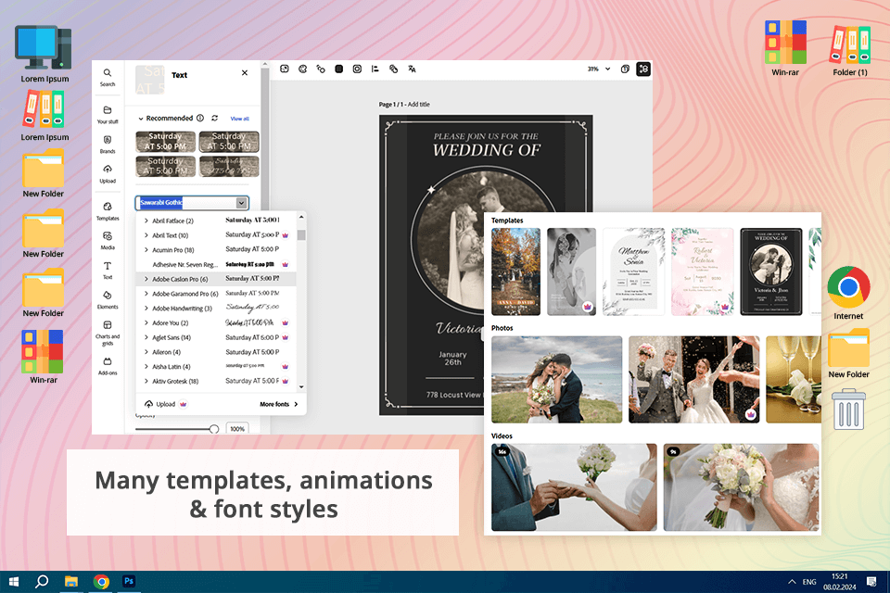Open the Windows Start menu
890x593 pixels.
(14, 582)
